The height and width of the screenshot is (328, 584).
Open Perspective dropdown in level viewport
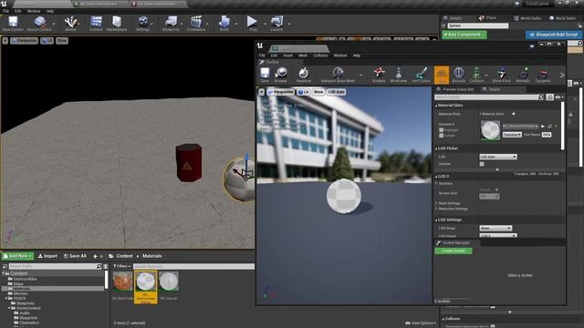pyautogui.click(x=25, y=40)
